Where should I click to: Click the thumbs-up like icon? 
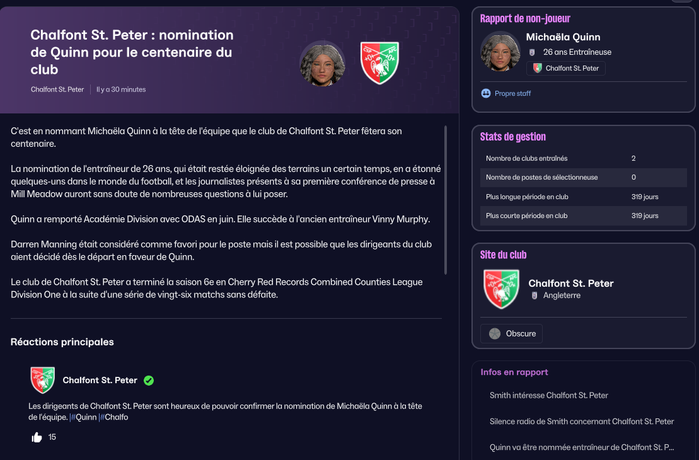[x=37, y=437]
